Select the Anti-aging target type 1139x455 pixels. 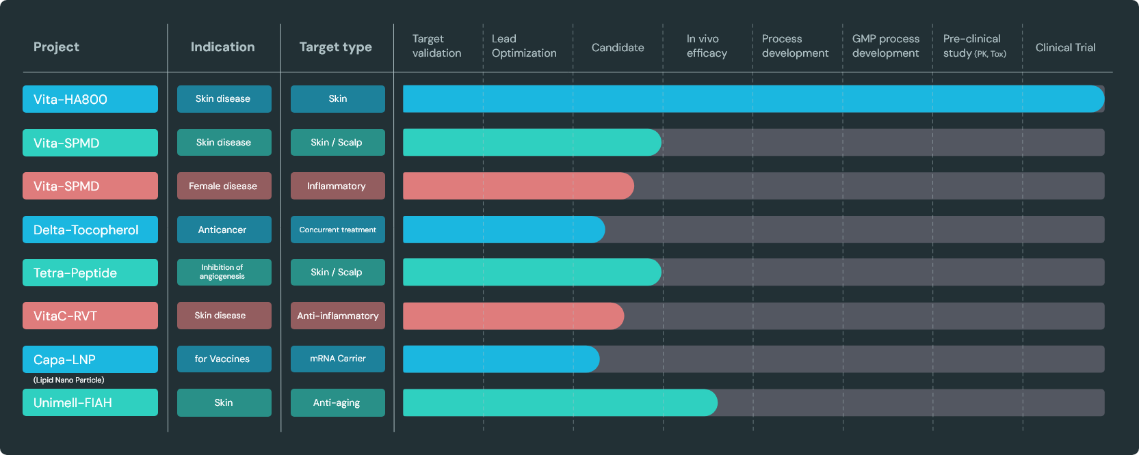[337, 402]
